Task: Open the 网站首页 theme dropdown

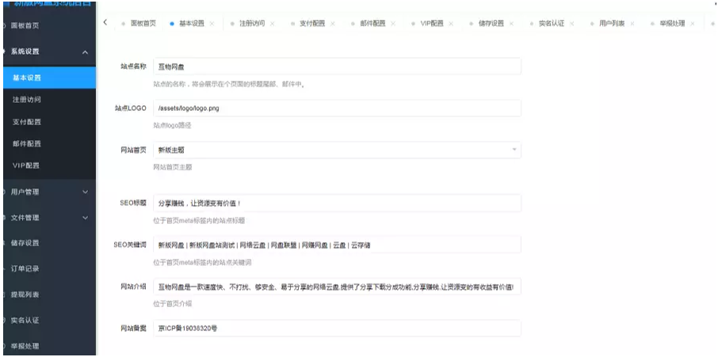Action: [x=337, y=150]
